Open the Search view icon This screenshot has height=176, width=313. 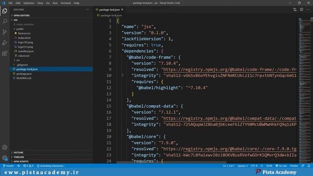(x=4, y=22)
